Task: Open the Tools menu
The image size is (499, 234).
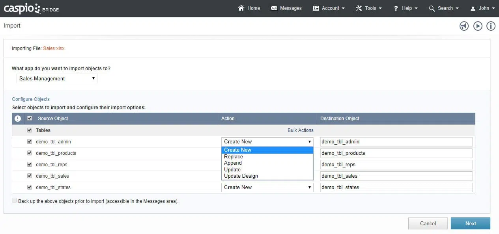Action: [368, 8]
